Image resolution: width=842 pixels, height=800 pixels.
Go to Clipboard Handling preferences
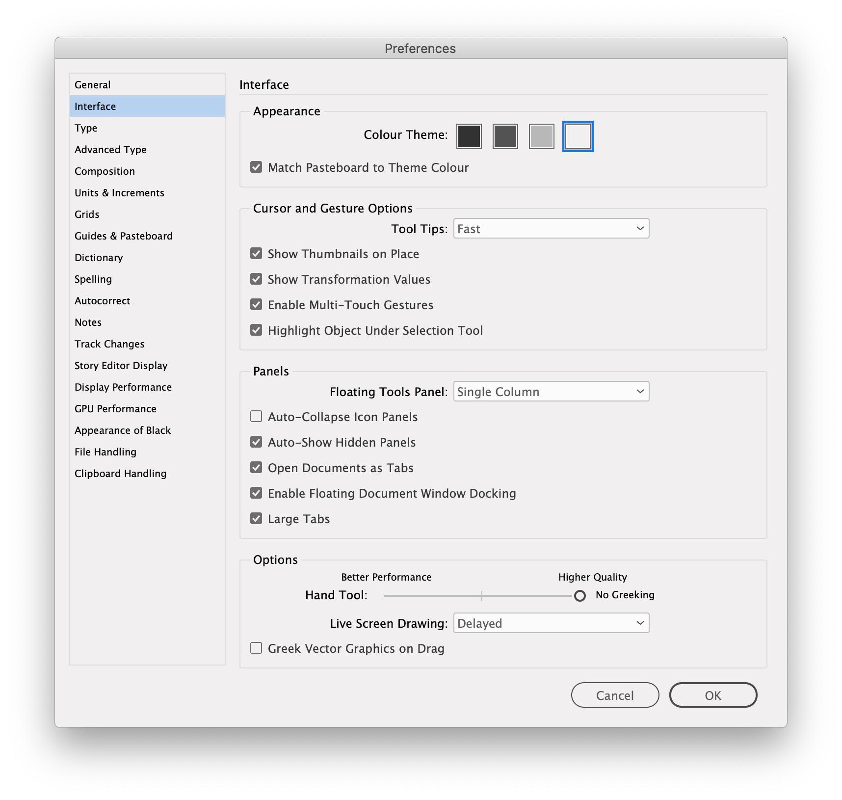(120, 473)
